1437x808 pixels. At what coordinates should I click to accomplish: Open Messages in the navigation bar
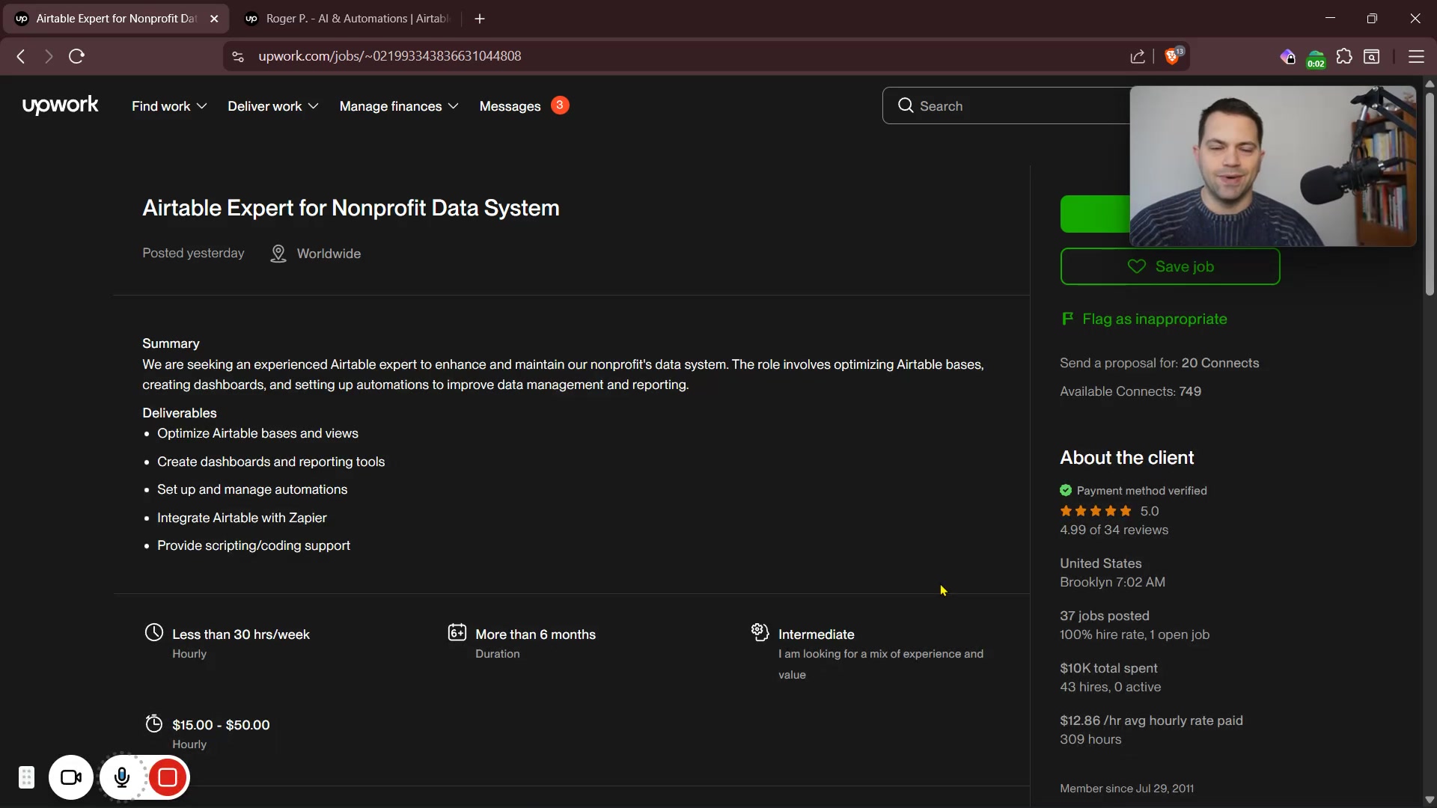510,106
